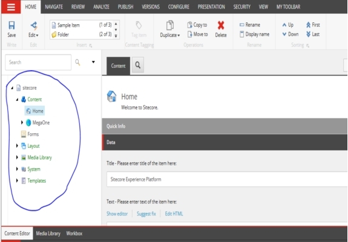Expand the Layout node

[17, 146]
